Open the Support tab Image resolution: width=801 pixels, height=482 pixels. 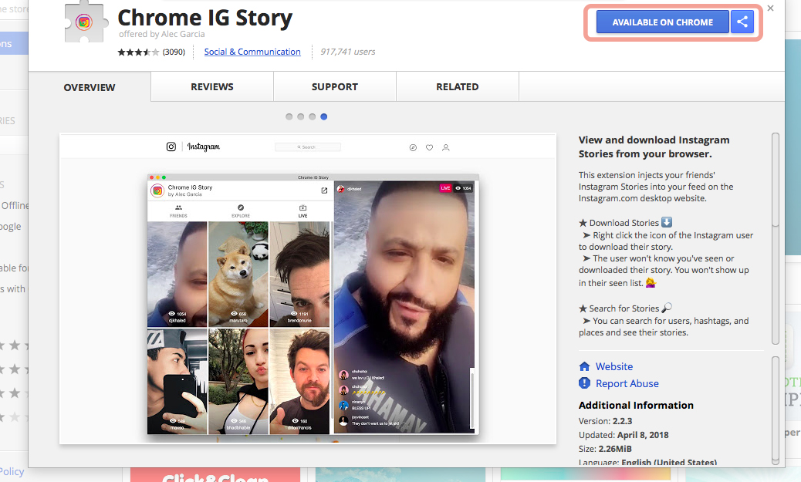click(334, 87)
